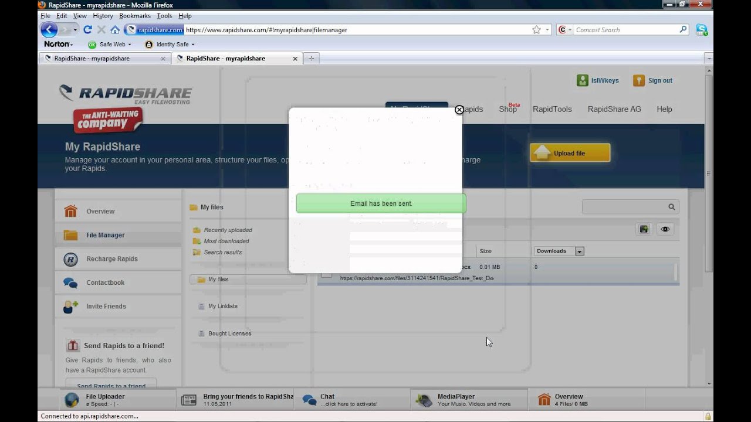Open the address bar history dropdown

point(547,30)
